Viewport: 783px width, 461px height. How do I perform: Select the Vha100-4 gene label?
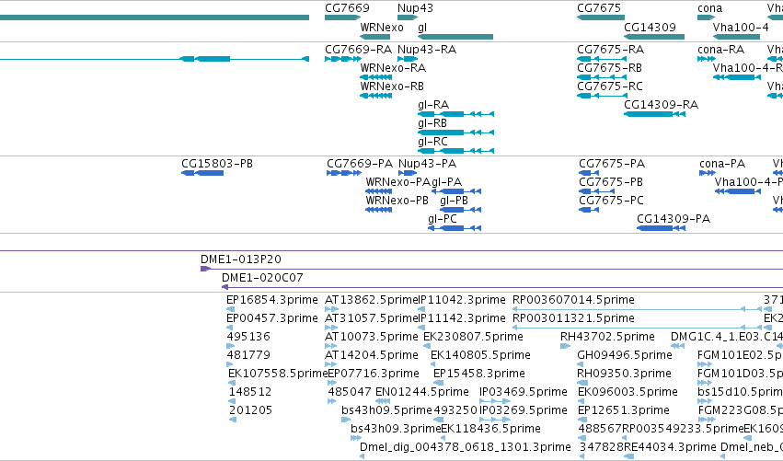point(741,28)
